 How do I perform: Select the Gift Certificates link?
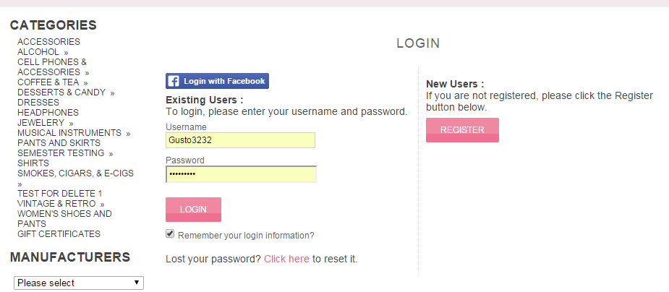click(59, 234)
